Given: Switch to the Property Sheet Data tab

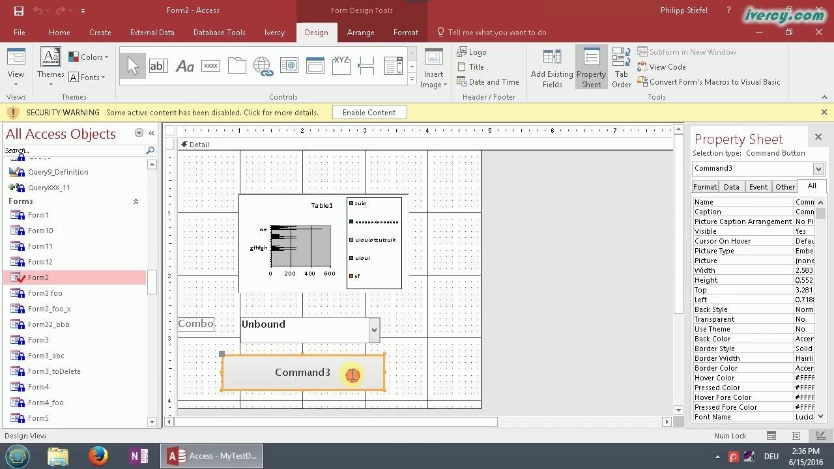Looking at the screenshot, I should 732,187.
